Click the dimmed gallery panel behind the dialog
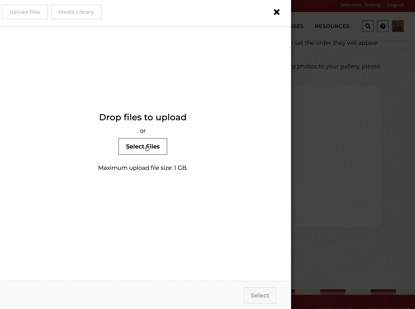Viewport: 415px width, 309px height. 336,143
